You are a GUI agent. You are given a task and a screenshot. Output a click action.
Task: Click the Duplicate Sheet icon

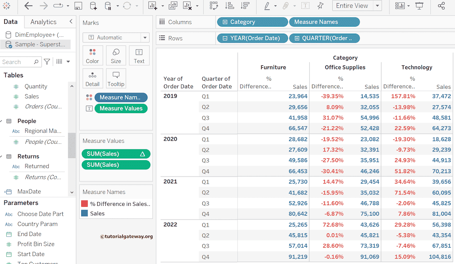coord(172,6)
